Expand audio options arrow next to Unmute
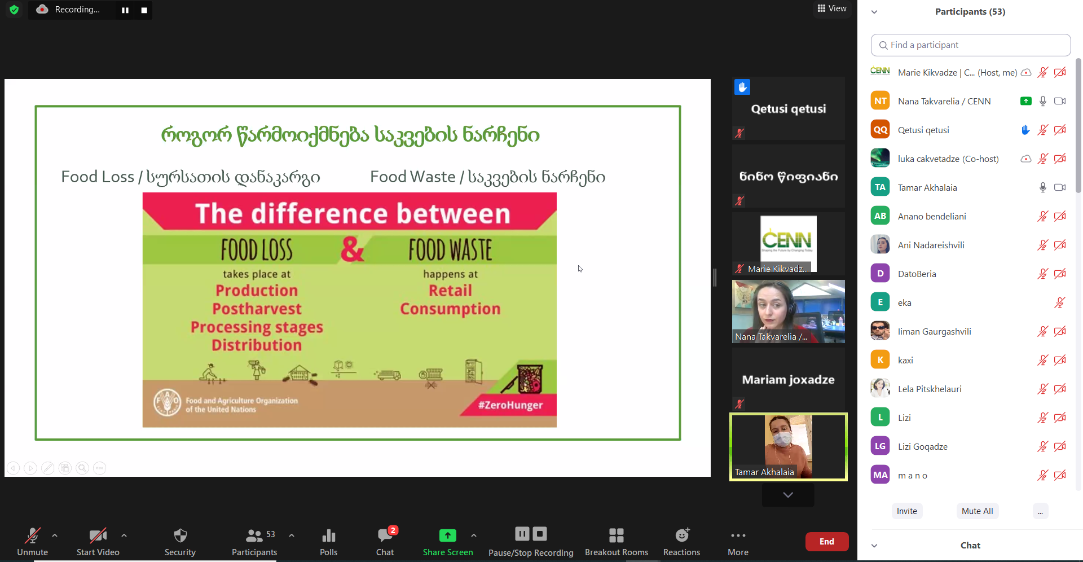This screenshot has width=1083, height=562. pyautogui.click(x=55, y=535)
